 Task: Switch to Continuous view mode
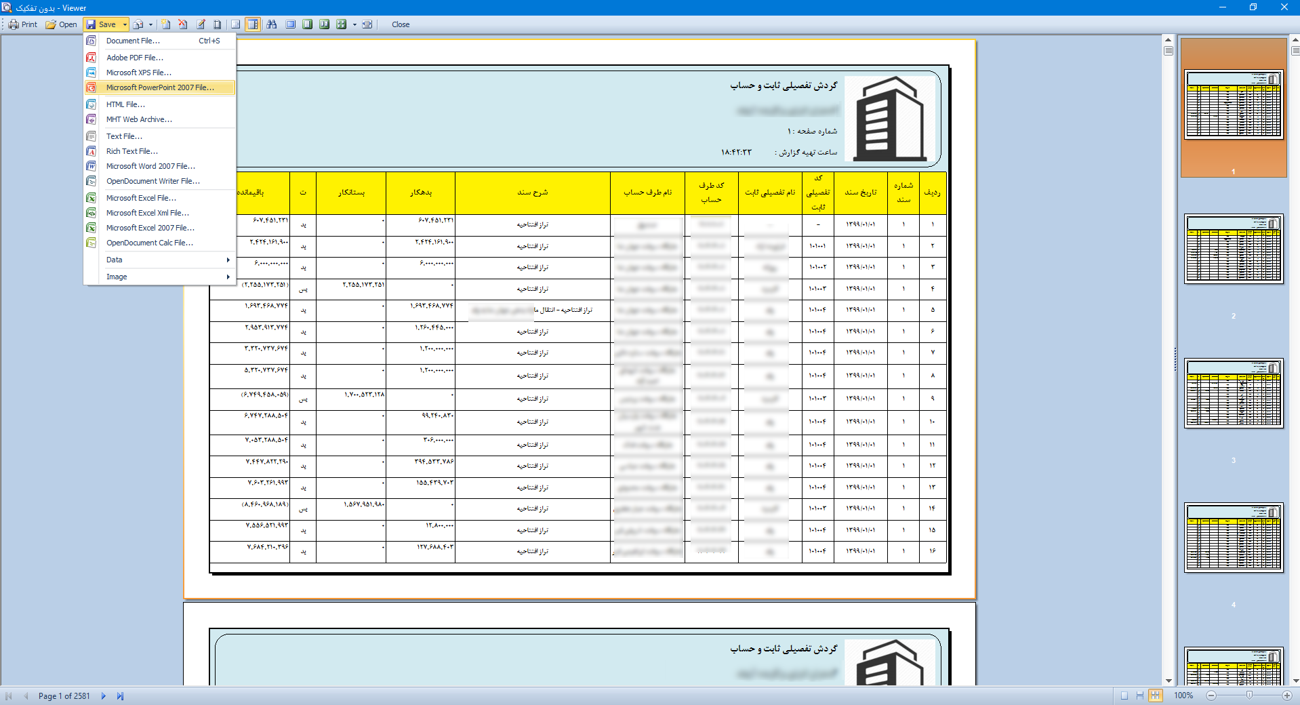click(1140, 696)
